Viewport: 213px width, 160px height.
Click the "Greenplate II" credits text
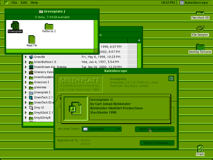click(x=101, y=99)
